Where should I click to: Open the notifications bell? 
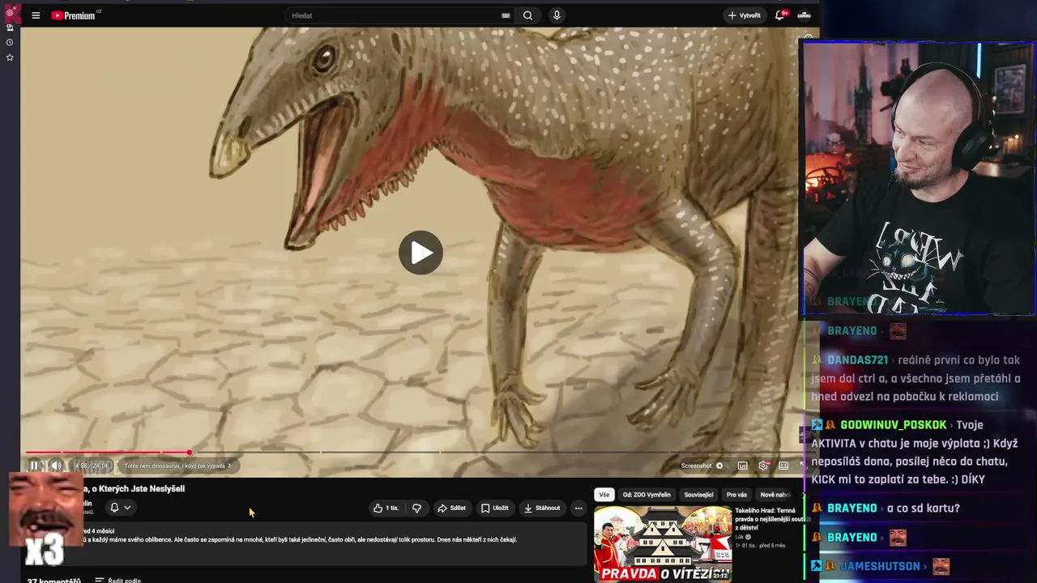pyautogui.click(x=780, y=15)
